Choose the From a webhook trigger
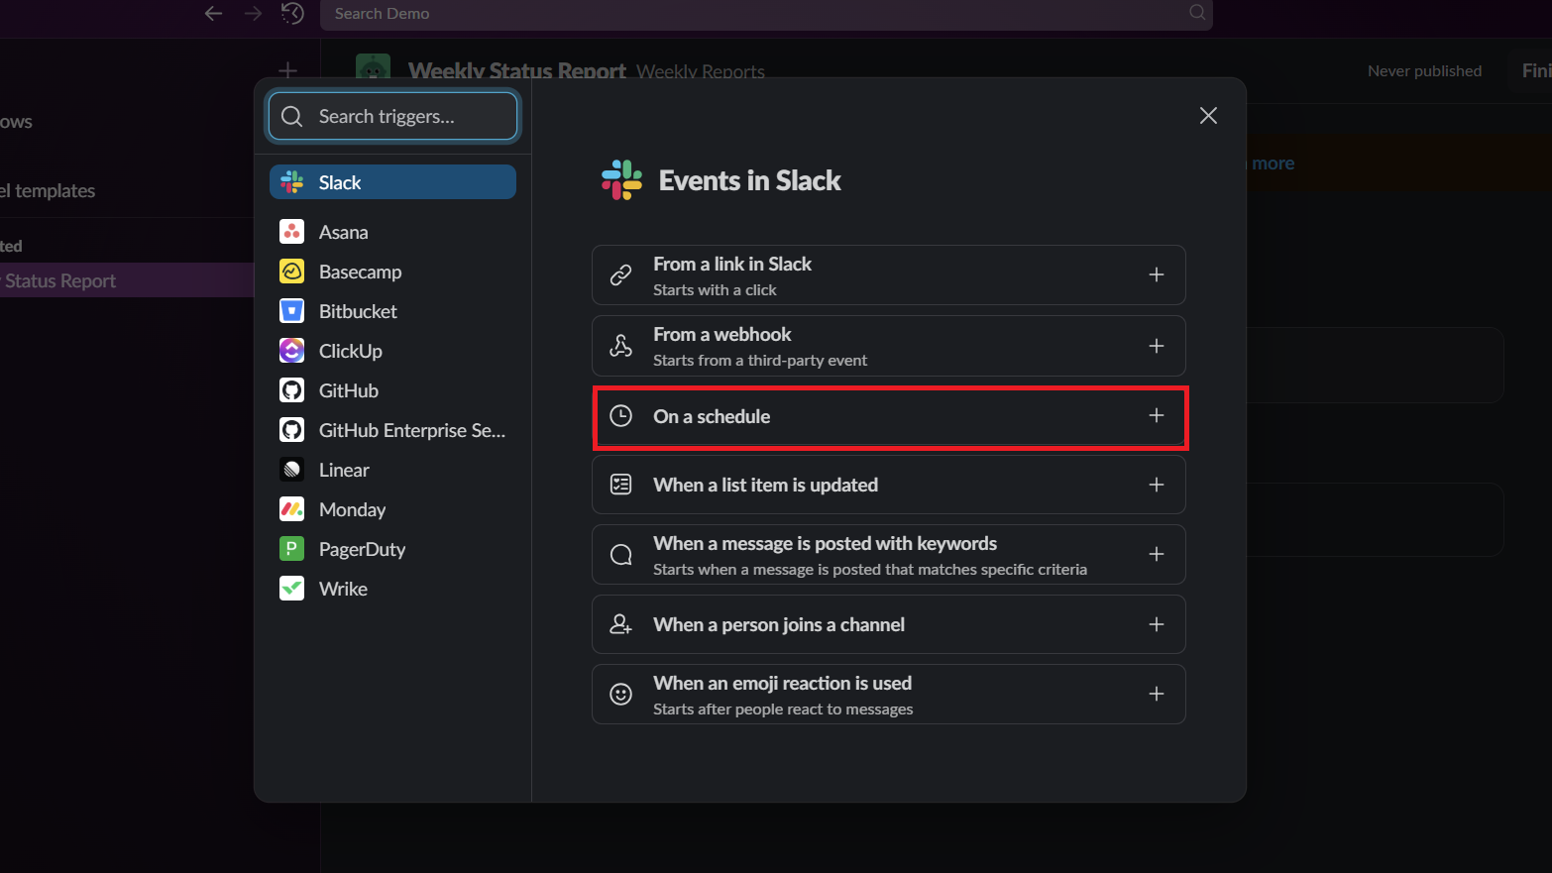The image size is (1552, 873). tap(889, 346)
